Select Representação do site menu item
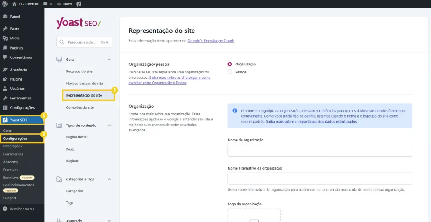The width and height of the screenshot is (431, 222). click(x=88, y=95)
